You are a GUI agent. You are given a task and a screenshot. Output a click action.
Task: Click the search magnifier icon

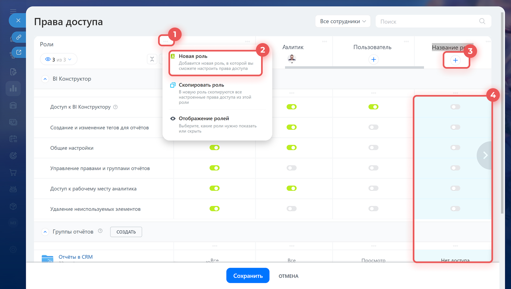tap(482, 21)
